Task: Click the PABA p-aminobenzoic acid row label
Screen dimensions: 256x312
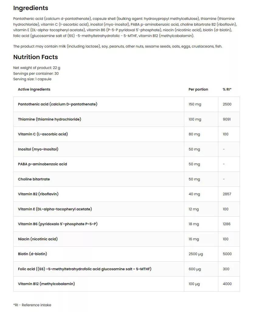Action: [42, 164]
